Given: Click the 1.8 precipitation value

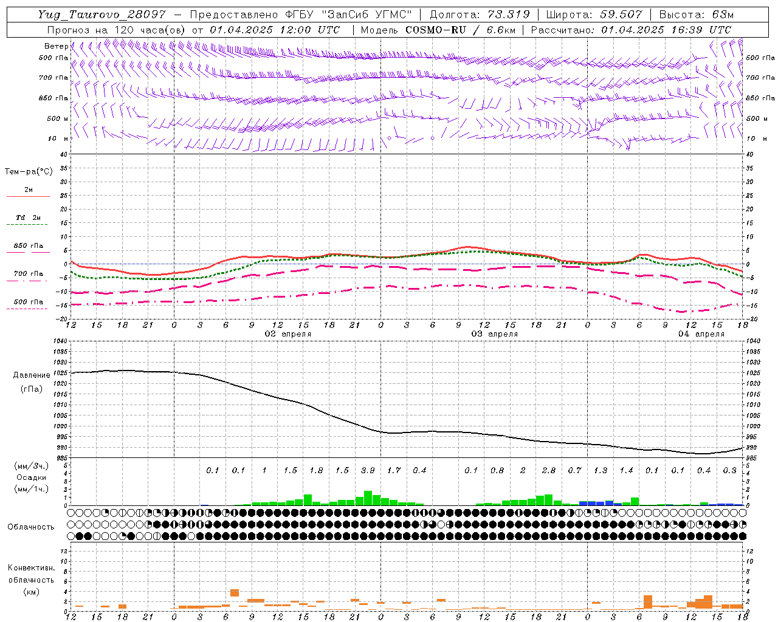Looking at the screenshot, I should click(x=316, y=470).
